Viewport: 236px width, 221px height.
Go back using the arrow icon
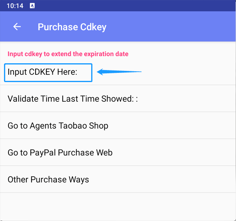[x=17, y=27]
